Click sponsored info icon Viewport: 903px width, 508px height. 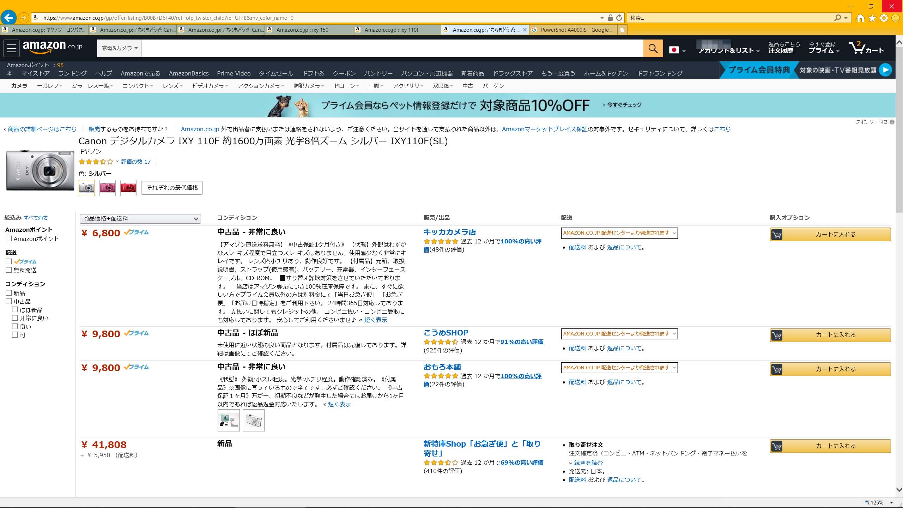[892, 122]
